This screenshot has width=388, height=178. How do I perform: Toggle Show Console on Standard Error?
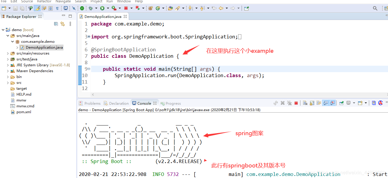point(332,103)
